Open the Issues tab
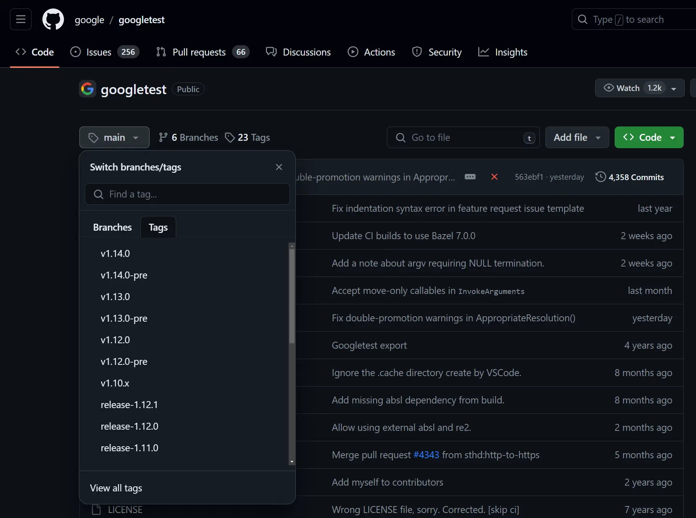696x518 pixels. (x=105, y=52)
